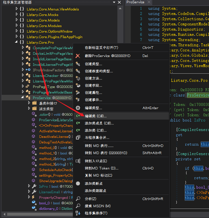Switch to the ProService editor tab
Image resolution: width=209 pixels, height=218 pixels.
135,2
